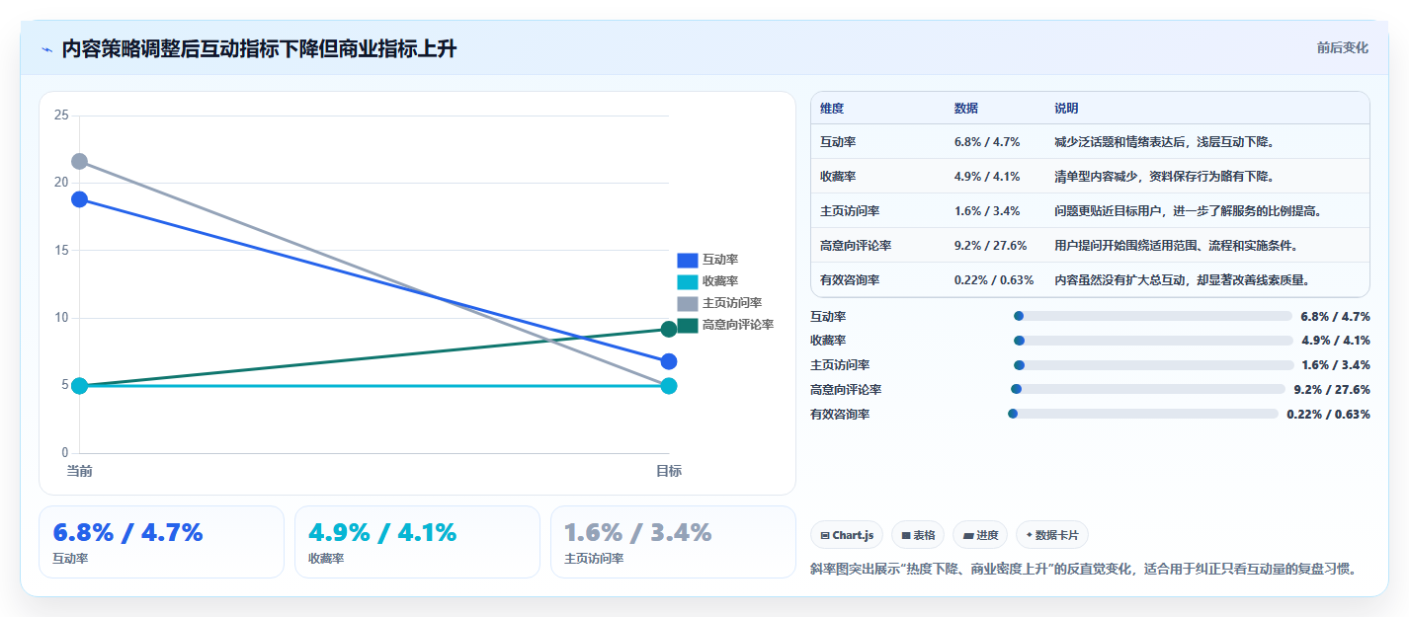Image resolution: width=1409 pixels, height=617 pixels.
Task: Click the 收藏率 progress bar
Action: click(x=1153, y=341)
